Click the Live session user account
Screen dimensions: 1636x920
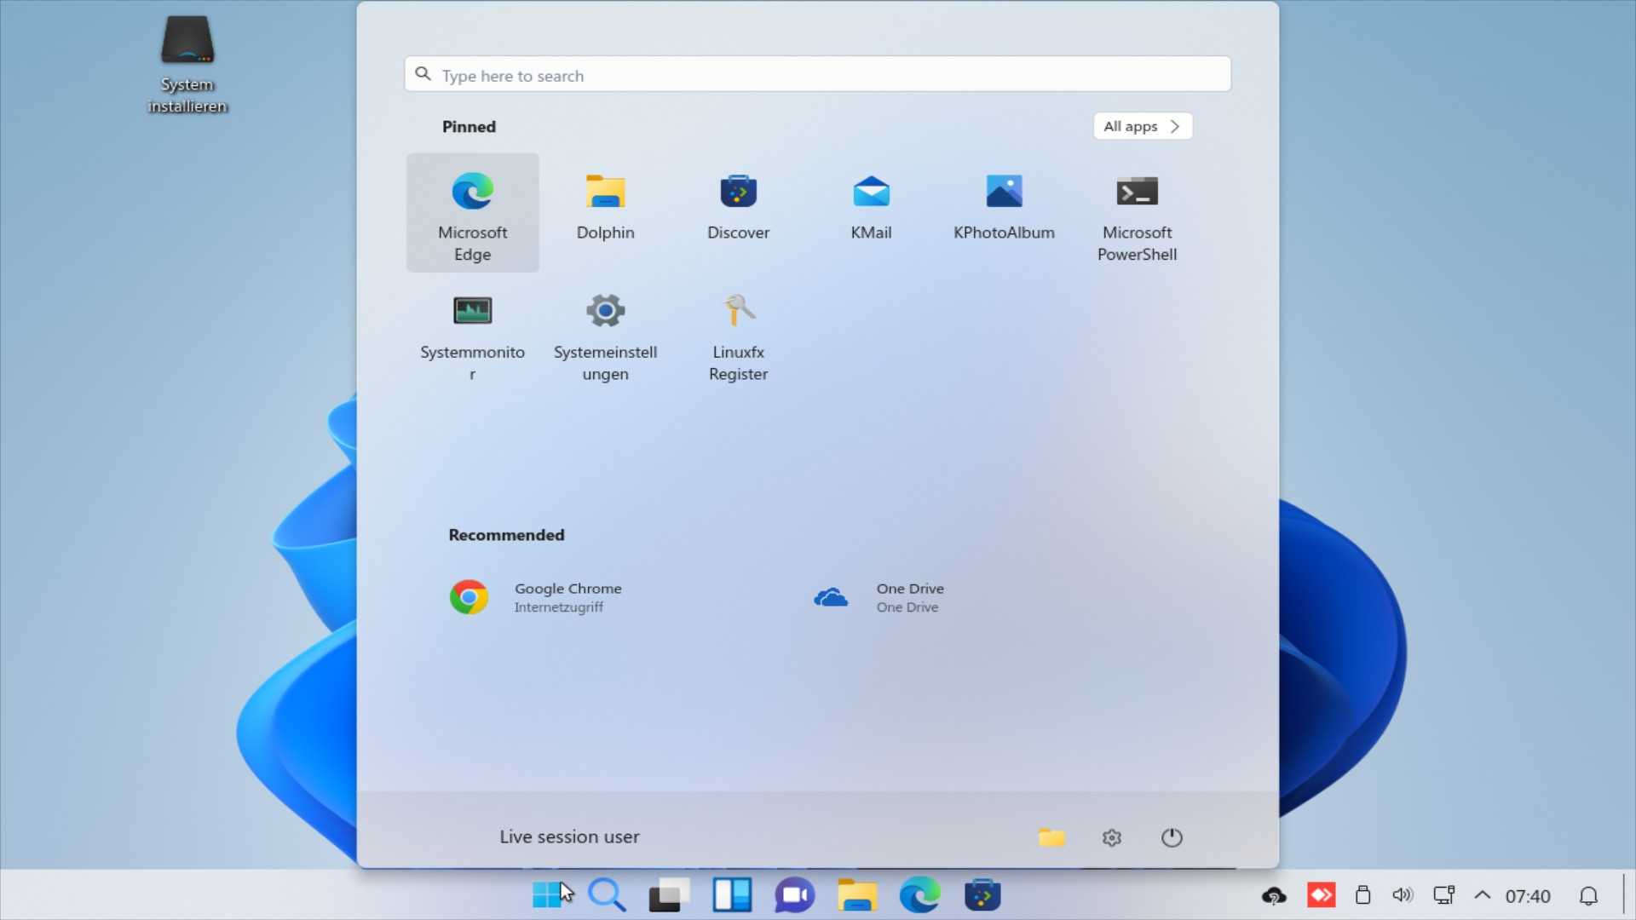pyautogui.click(x=569, y=837)
